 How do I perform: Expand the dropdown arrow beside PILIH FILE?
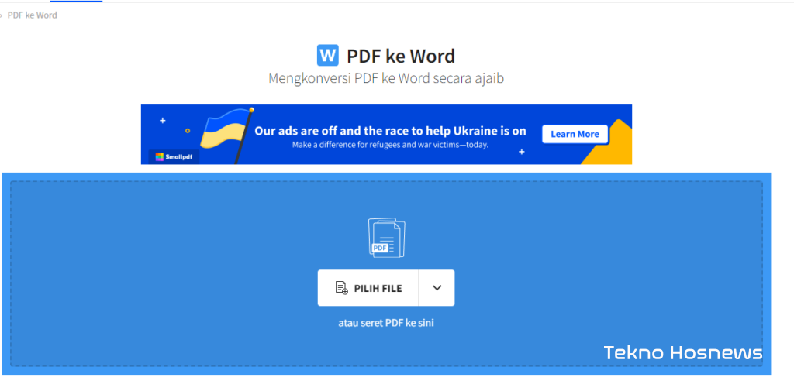tap(437, 288)
